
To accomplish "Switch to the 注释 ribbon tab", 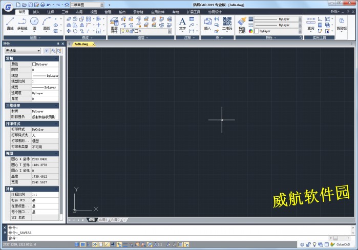I will [50, 11].
